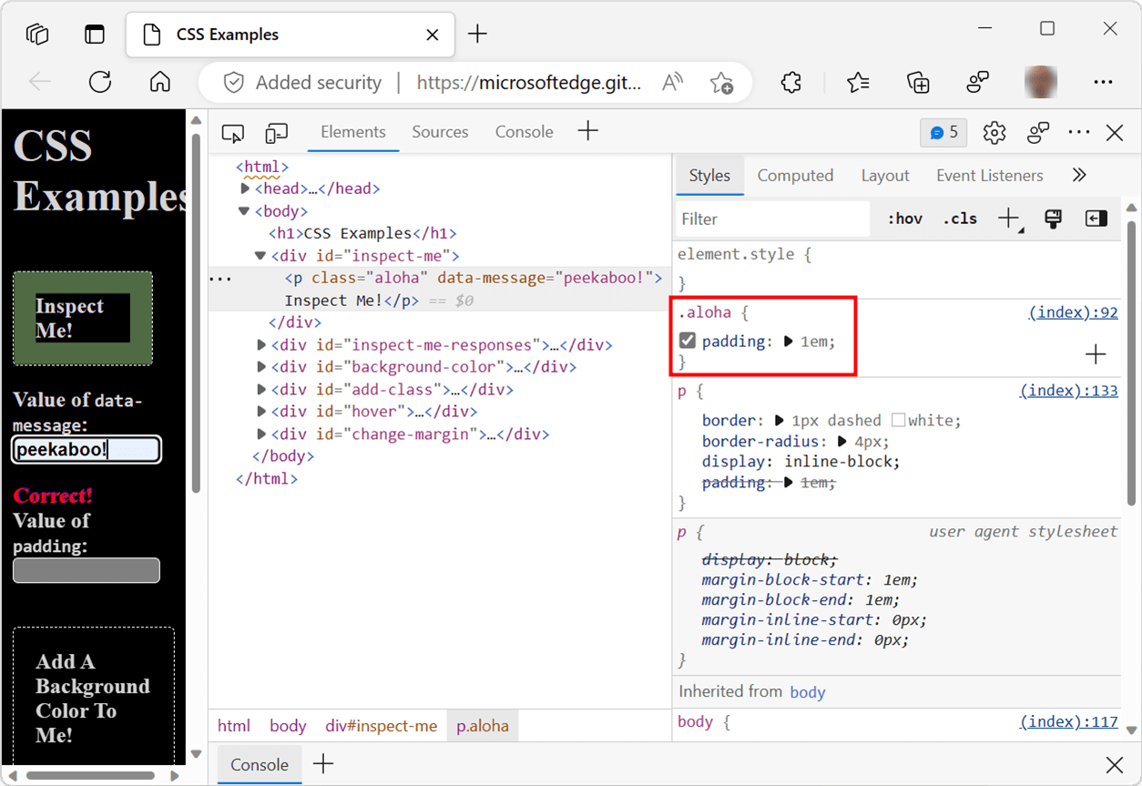Collapse the body element node

[243, 210]
